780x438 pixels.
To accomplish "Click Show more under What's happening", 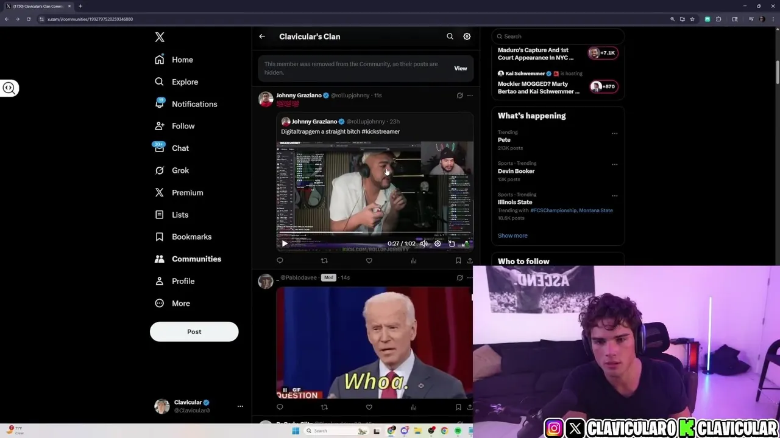I will tap(512, 235).
